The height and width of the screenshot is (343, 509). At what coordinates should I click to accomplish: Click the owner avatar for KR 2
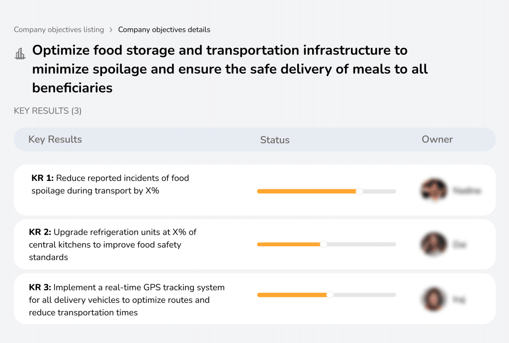pyautogui.click(x=433, y=244)
